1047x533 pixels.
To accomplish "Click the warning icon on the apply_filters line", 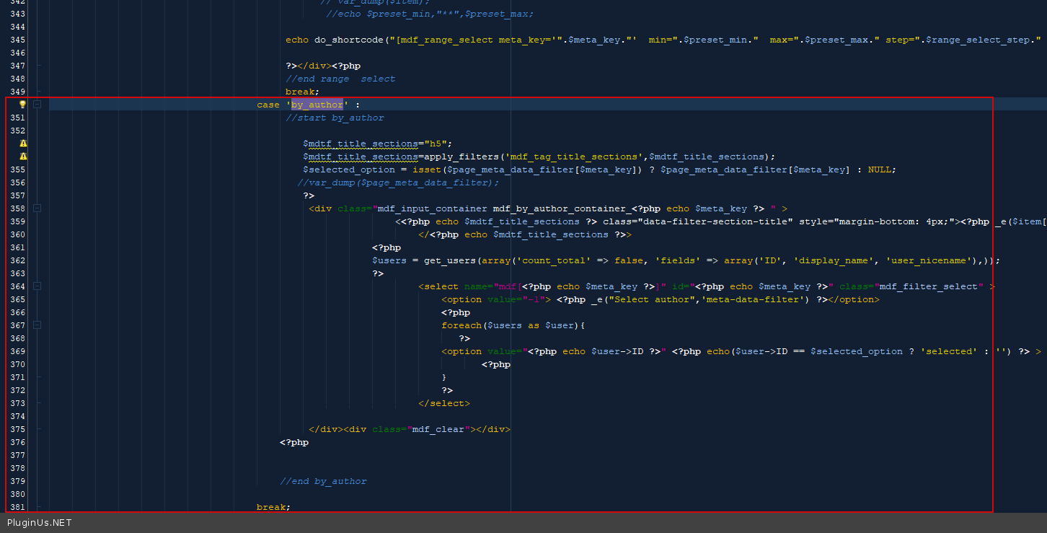I will (x=23, y=157).
